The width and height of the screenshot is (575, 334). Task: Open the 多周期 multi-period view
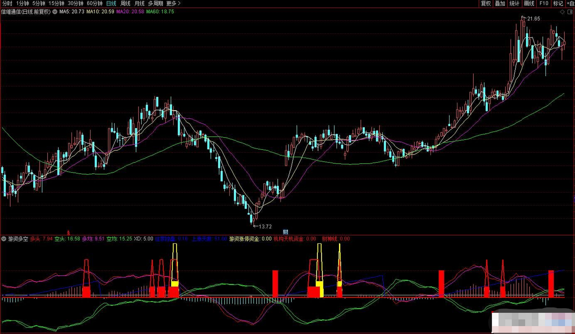156,3
